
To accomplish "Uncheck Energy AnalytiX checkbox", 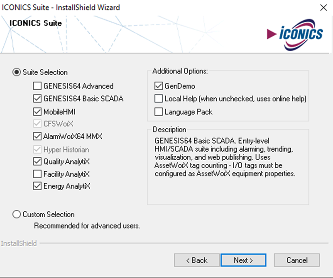I will (37, 186).
